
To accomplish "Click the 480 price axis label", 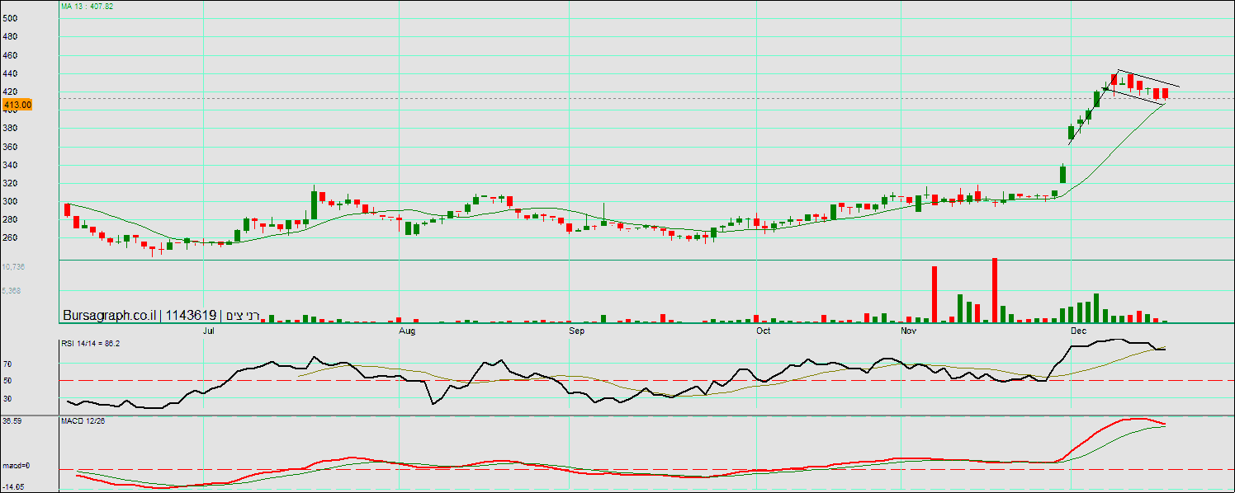I will click(x=10, y=36).
